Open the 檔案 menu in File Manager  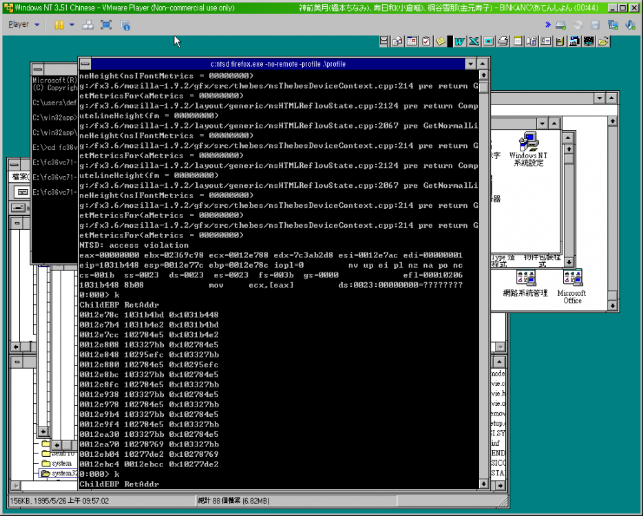[x=19, y=176]
